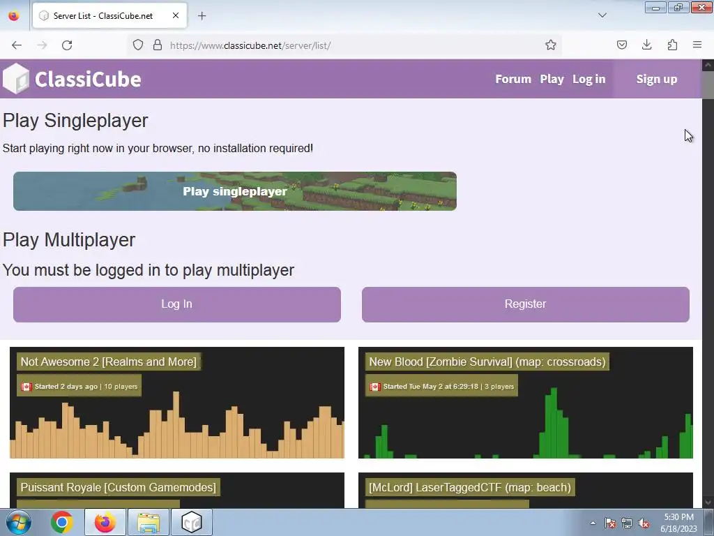Click the Firefox View icon
This screenshot has width=714, height=536.
click(14, 16)
